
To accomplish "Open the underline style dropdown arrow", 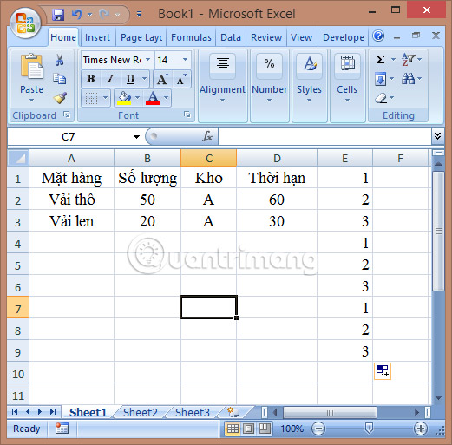I will pos(144,79).
